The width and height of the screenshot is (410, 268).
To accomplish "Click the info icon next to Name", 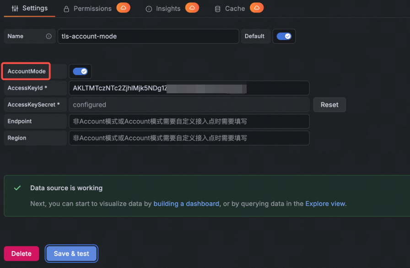I will 49,36.
